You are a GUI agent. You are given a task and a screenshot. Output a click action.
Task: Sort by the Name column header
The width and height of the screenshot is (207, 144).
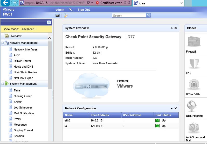pos(76,115)
